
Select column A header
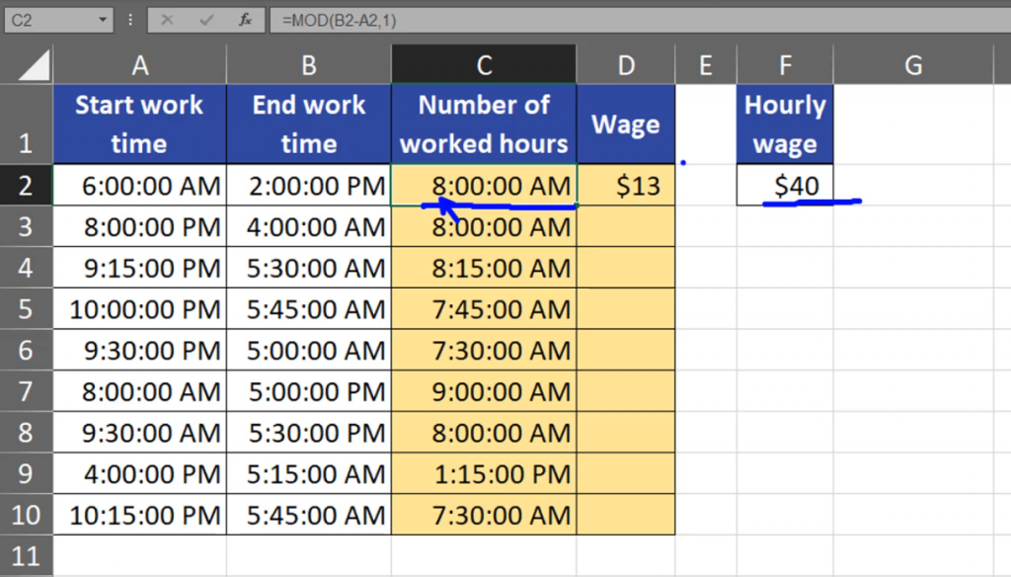139,65
